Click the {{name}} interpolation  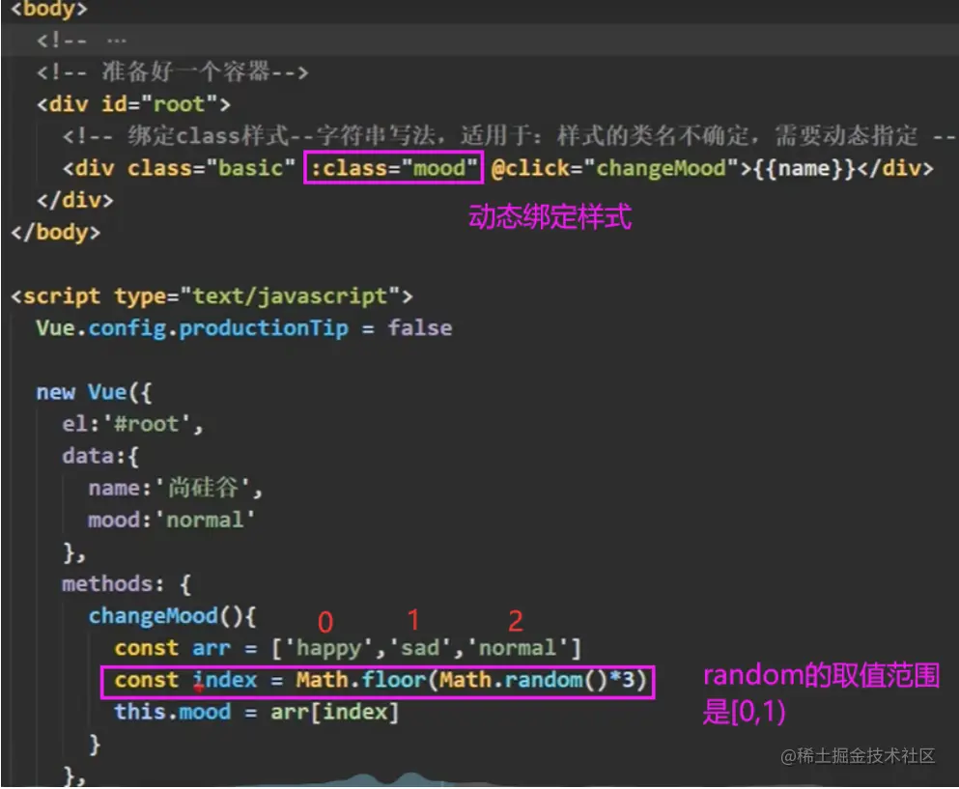click(804, 168)
